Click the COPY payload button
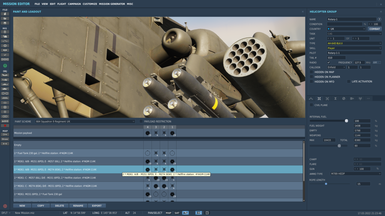This screenshot has width=385, height=216. 41,206
